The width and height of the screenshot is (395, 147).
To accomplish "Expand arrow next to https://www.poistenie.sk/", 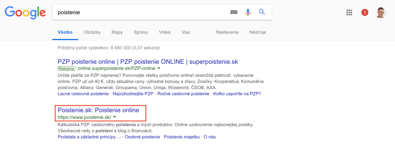I will coord(115,117).
